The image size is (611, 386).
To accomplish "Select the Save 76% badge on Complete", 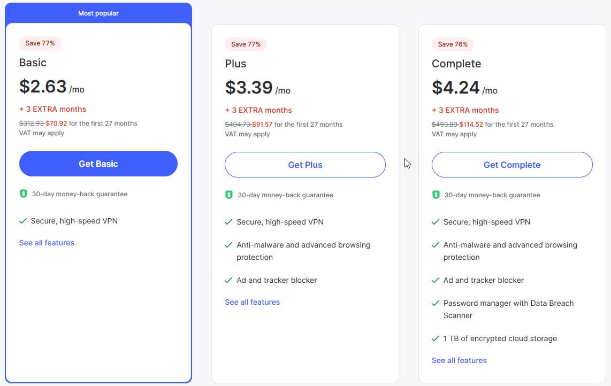I will [x=453, y=44].
